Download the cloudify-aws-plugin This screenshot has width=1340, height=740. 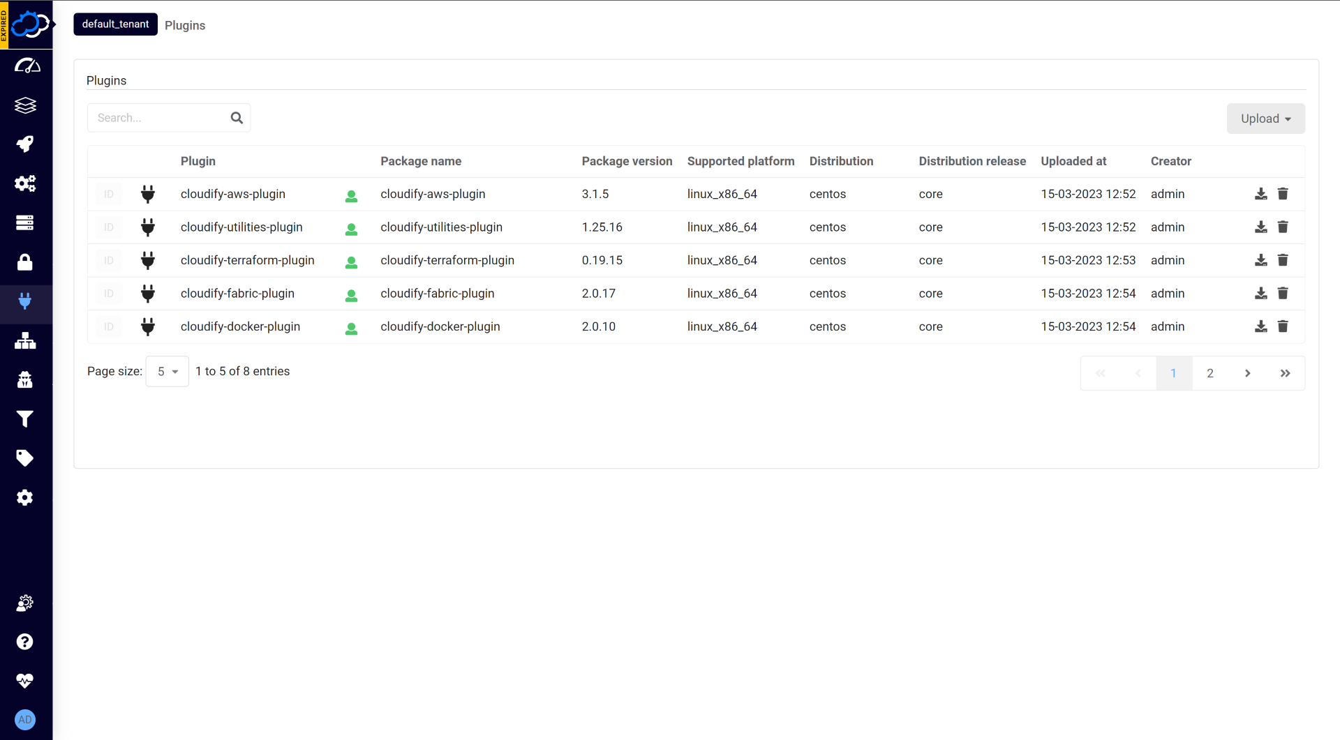(1260, 194)
